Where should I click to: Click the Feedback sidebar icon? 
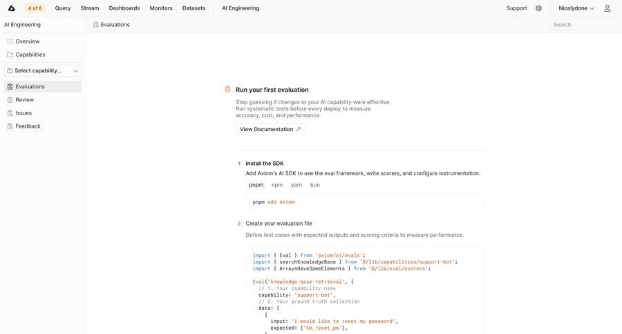(10, 126)
